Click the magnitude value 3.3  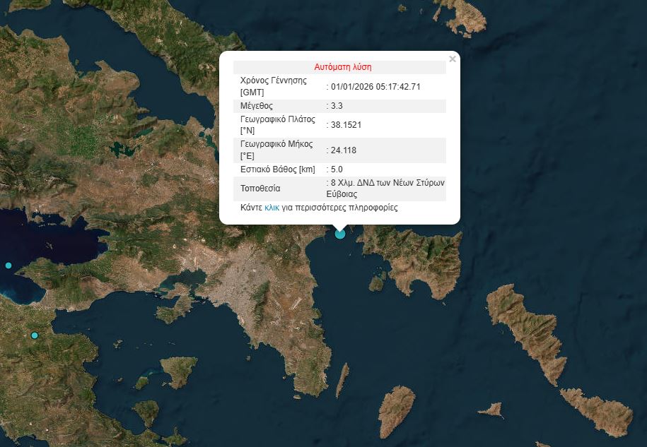click(x=337, y=106)
